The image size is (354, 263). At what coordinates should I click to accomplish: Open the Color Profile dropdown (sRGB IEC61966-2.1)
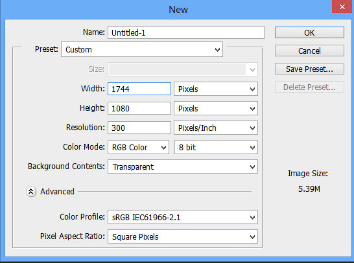pos(183,217)
